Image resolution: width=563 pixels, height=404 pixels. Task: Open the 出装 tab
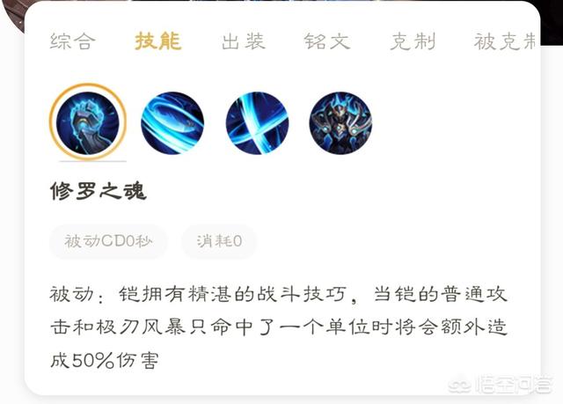(244, 41)
